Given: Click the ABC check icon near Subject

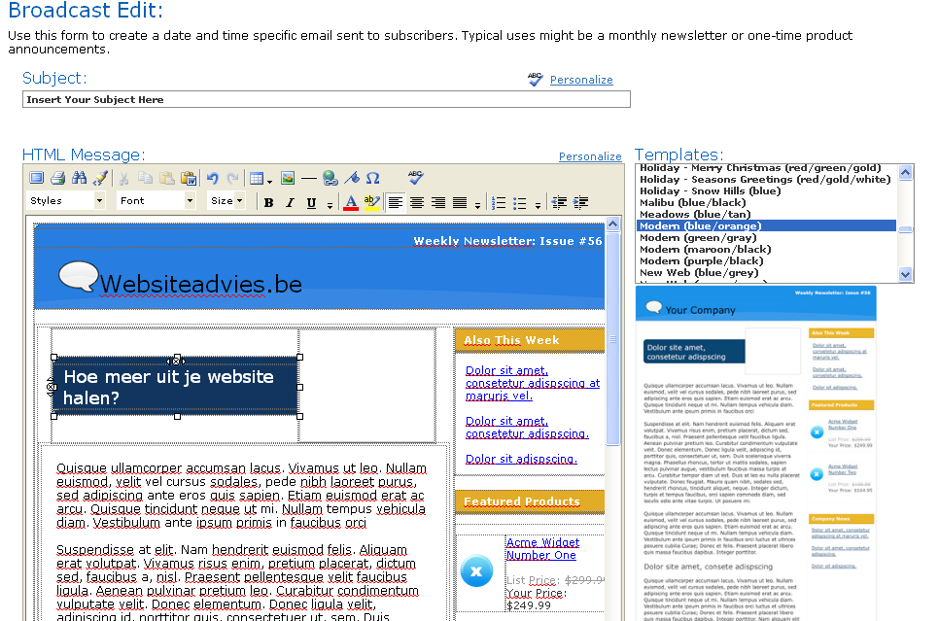Looking at the screenshot, I should 536,79.
